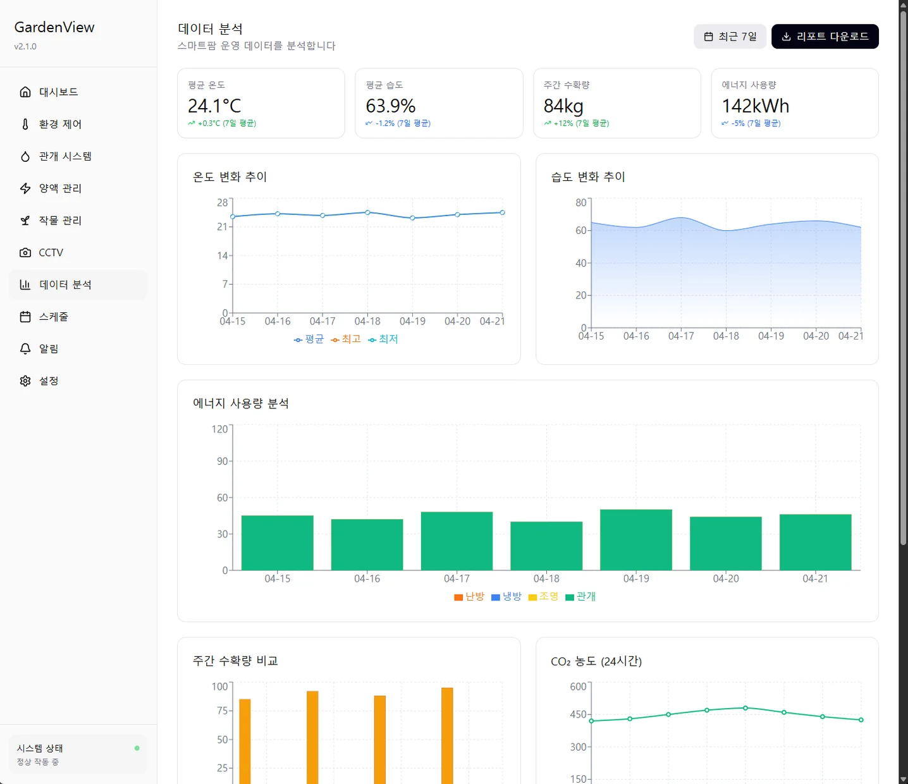Click the trend arrow icon under 24.1°C
The width and height of the screenshot is (908, 784).
(192, 123)
